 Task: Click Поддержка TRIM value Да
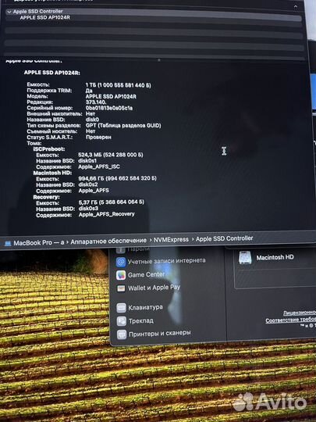point(89,91)
